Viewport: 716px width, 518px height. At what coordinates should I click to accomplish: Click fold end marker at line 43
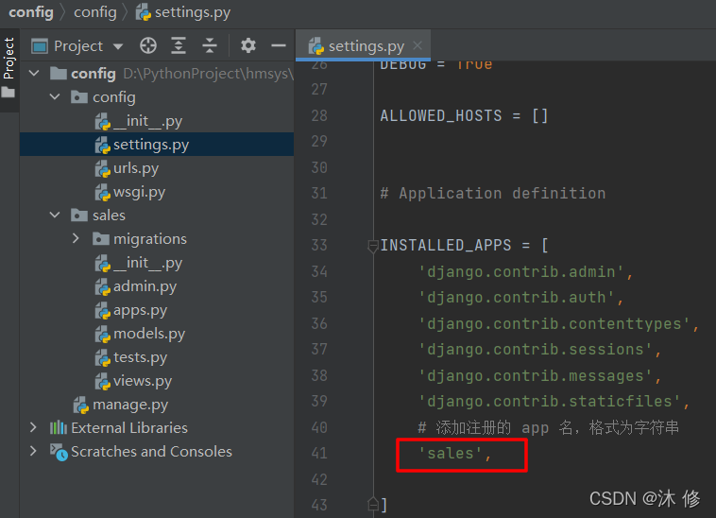pyautogui.click(x=372, y=504)
